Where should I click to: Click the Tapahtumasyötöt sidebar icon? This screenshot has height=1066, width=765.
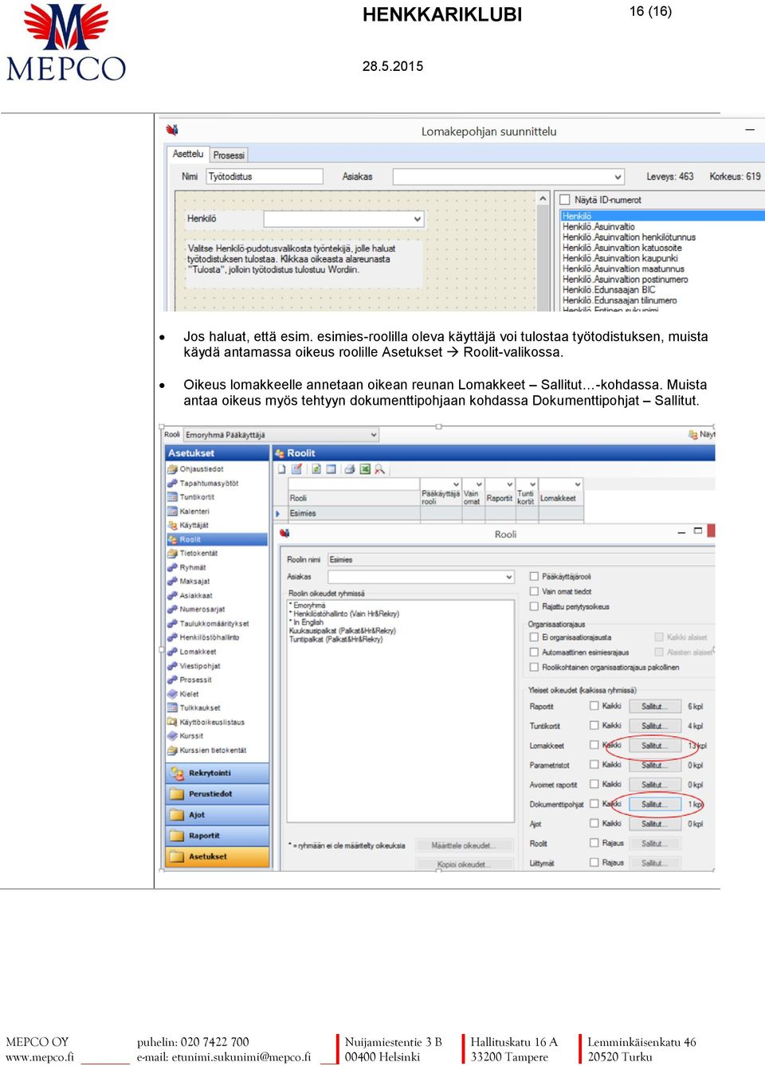coord(172,483)
